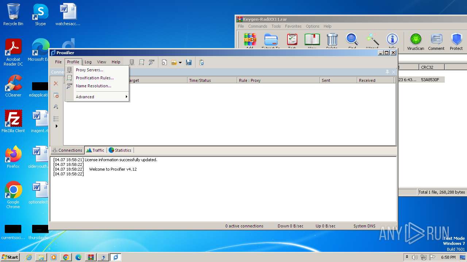Expand open profile dropdown arrow
467x262 pixels.
(x=180, y=63)
